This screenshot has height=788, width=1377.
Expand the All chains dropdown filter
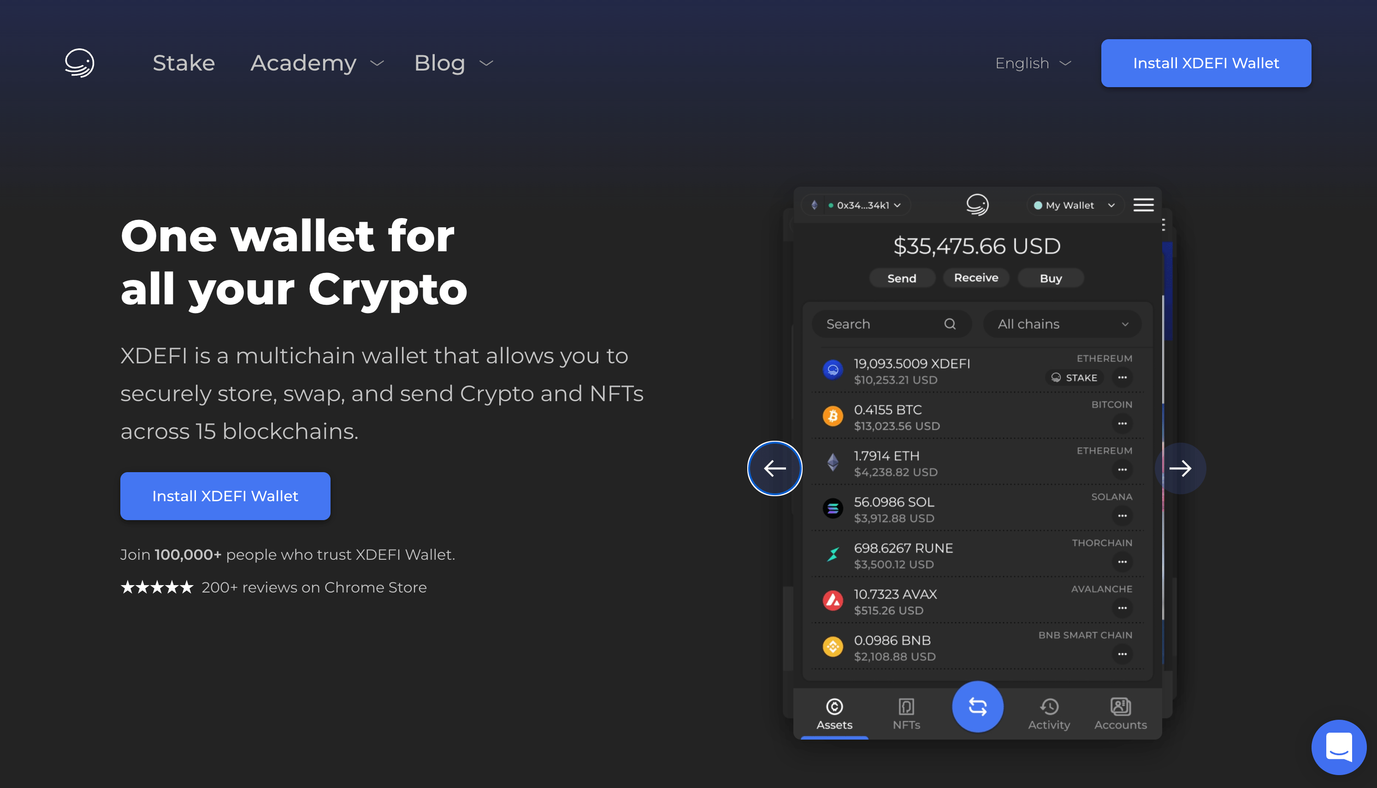click(x=1058, y=324)
